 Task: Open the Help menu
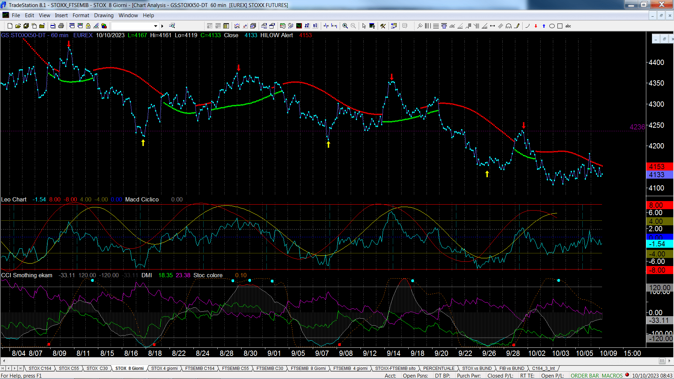pos(148,15)
